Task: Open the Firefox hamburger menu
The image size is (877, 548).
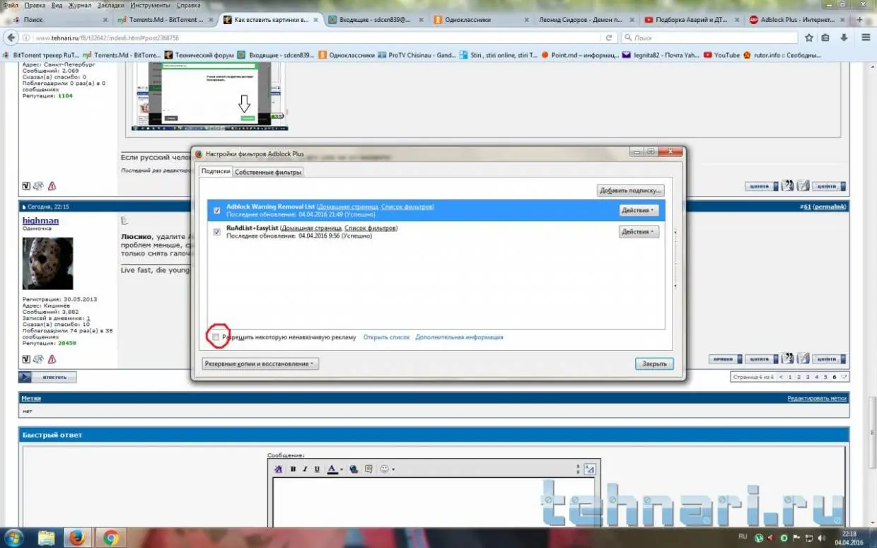Action: click(x=866, y=37)
